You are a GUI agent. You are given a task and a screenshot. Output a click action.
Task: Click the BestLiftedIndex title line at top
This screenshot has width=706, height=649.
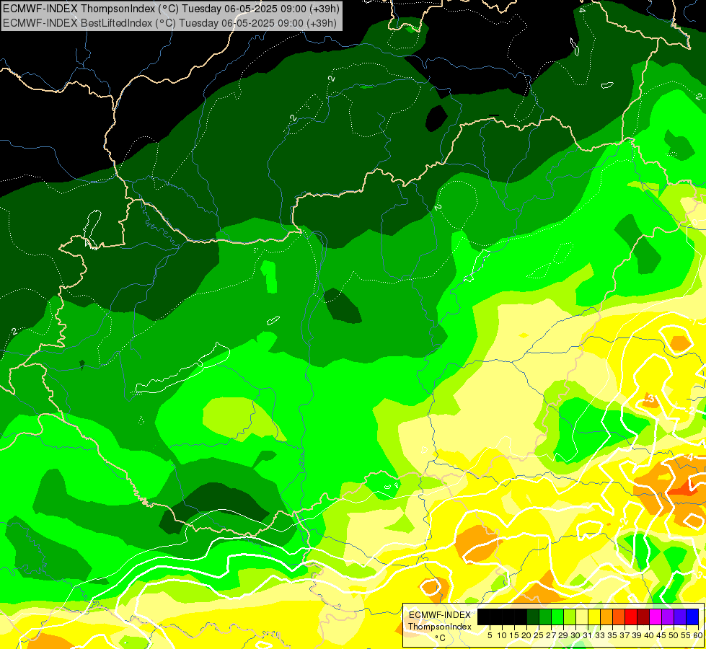(169, 22)
